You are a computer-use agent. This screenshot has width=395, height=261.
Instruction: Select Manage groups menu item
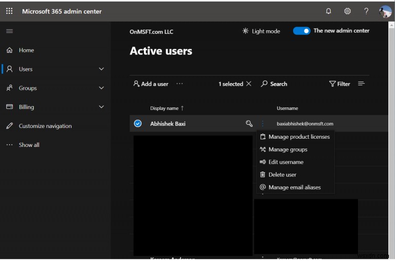296,149
